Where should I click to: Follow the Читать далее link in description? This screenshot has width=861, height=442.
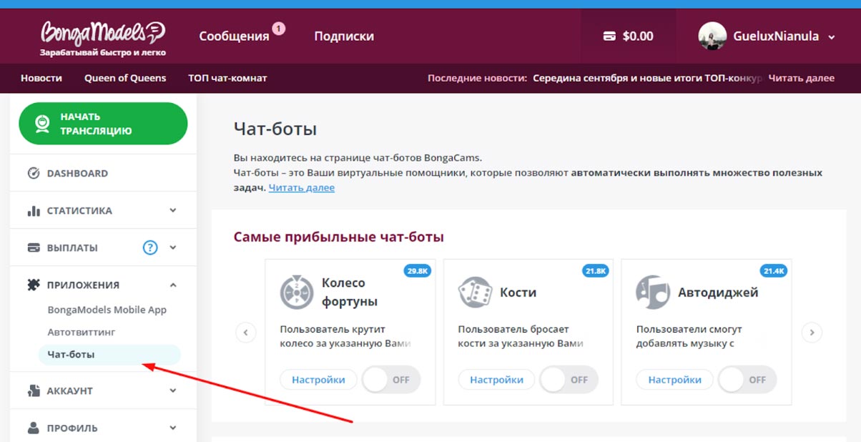301,187
